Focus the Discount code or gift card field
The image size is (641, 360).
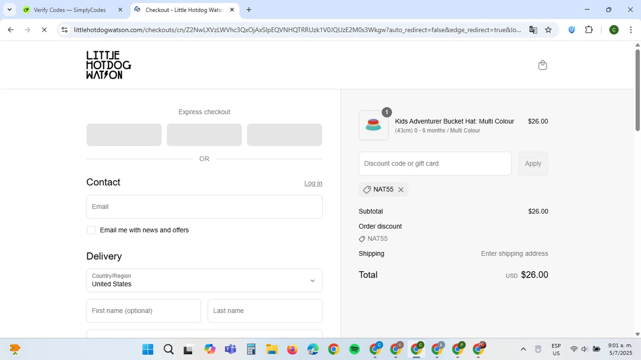pyautogui.click(x=435, y=164)
